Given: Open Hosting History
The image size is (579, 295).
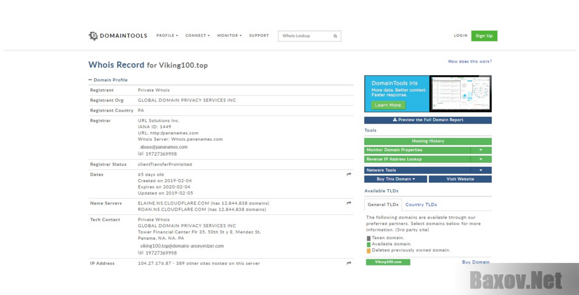Looking at the screenshot, I should point(428,141).
